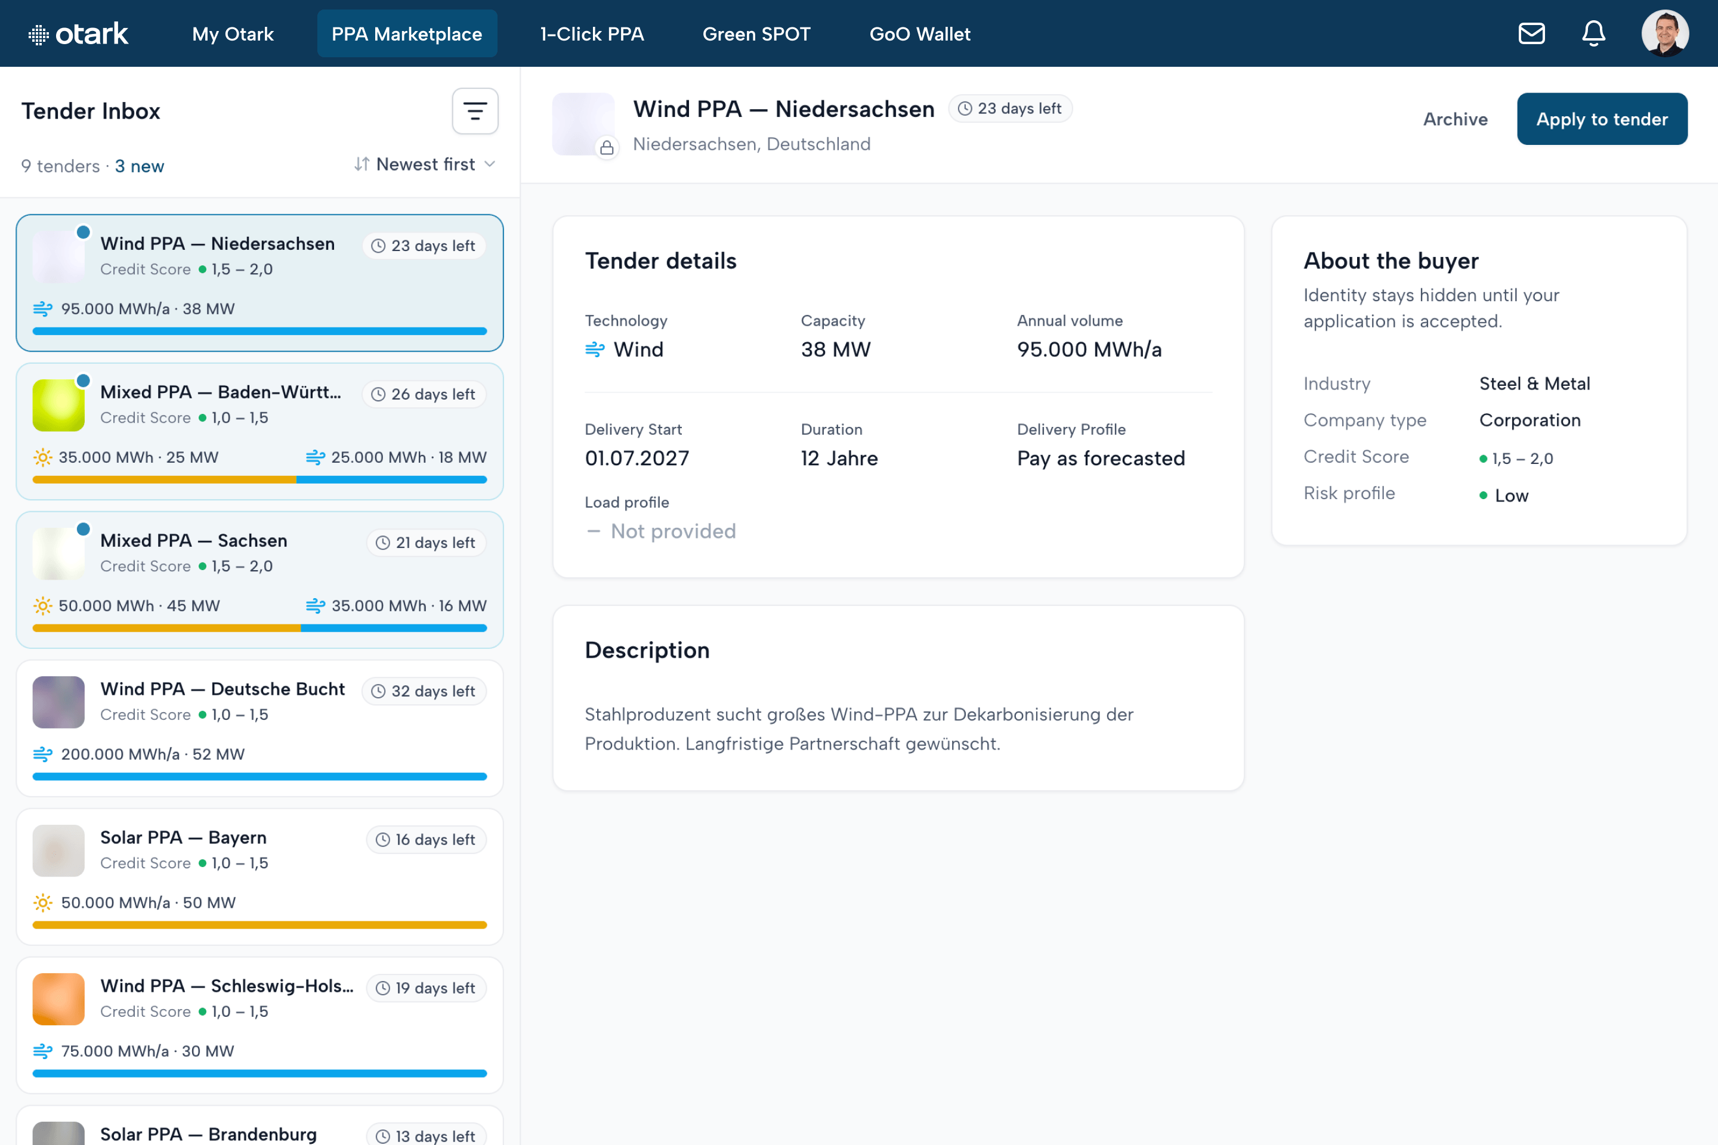Viewport: 1718px width, 1145px height.
Task: Click Capacity 38 MW value
Action: tap(836, 350)
